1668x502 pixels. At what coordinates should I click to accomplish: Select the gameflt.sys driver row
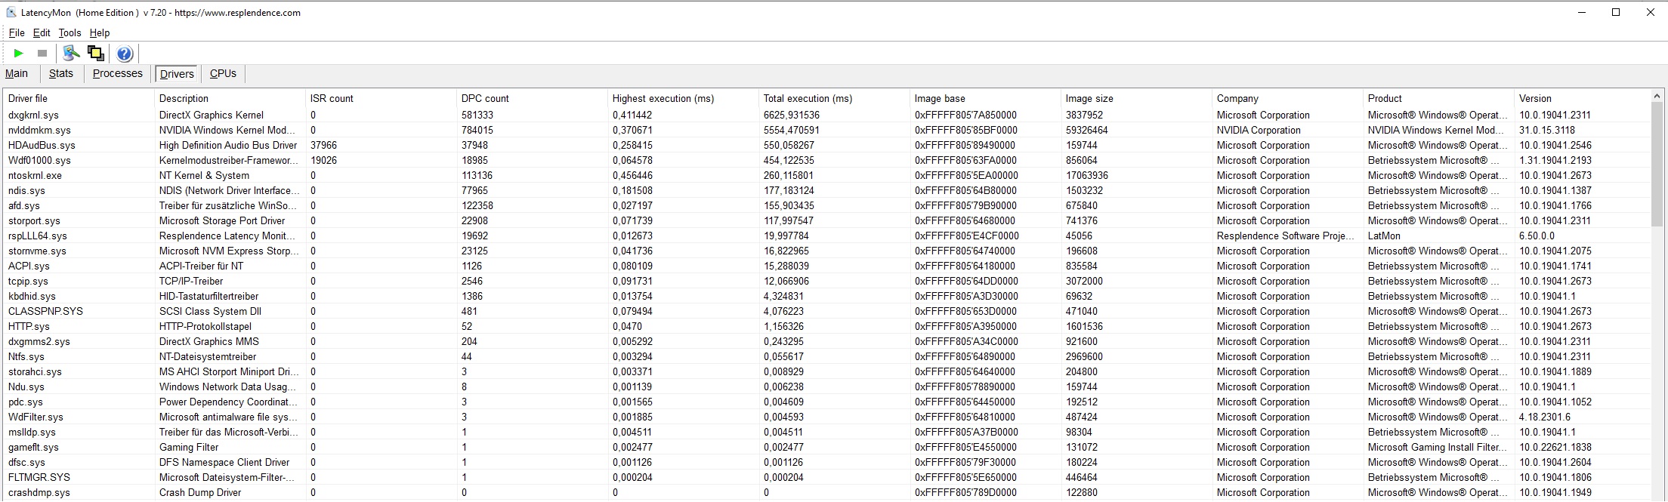[x=827, y=447]
